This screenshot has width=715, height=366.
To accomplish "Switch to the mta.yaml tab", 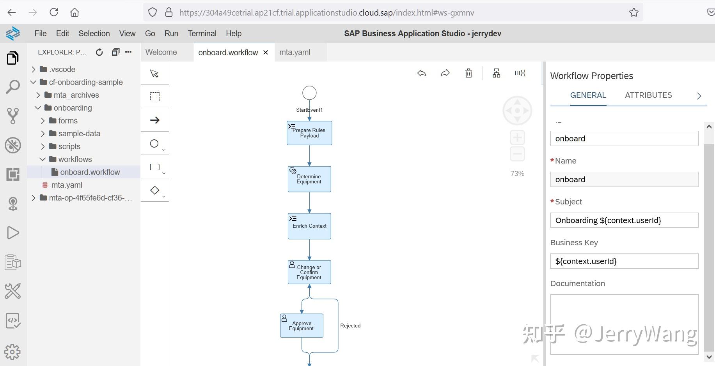I will pos(295,52).
